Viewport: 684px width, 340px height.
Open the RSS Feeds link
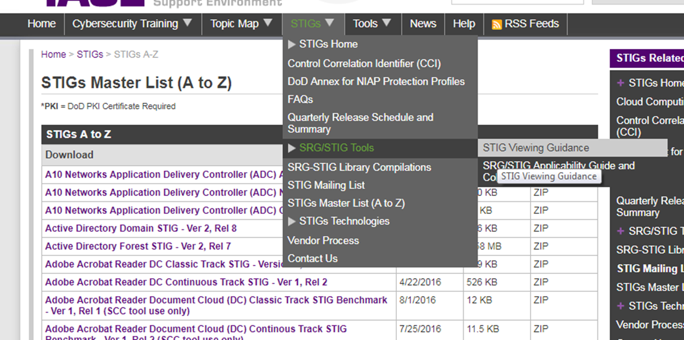[x=532, y=24]
